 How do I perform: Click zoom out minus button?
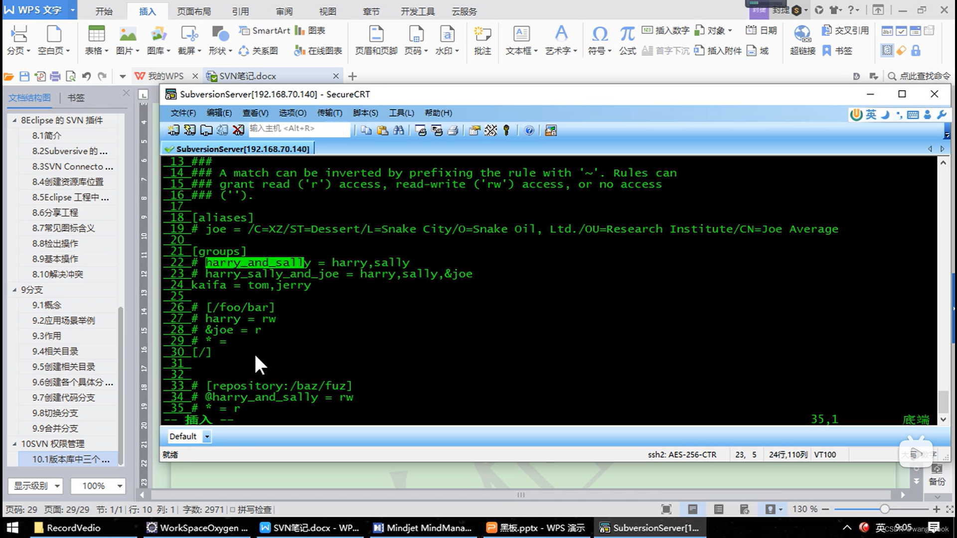point(825,509)
